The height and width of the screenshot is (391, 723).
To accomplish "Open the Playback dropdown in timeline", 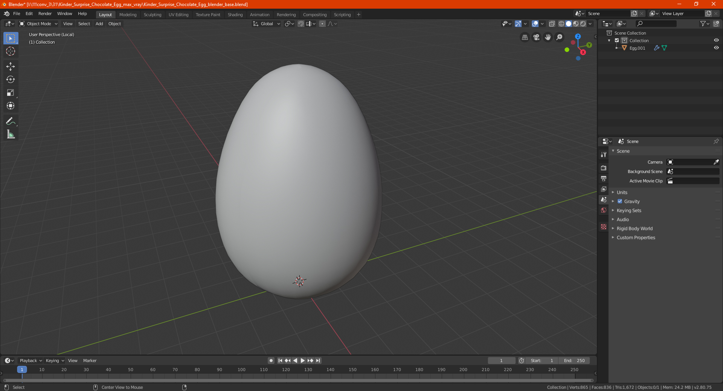I will pos(31,361).
